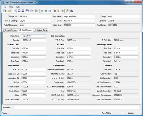Click the Remarks text field
This screenshot has width=143, height=116.
(77, 108)
